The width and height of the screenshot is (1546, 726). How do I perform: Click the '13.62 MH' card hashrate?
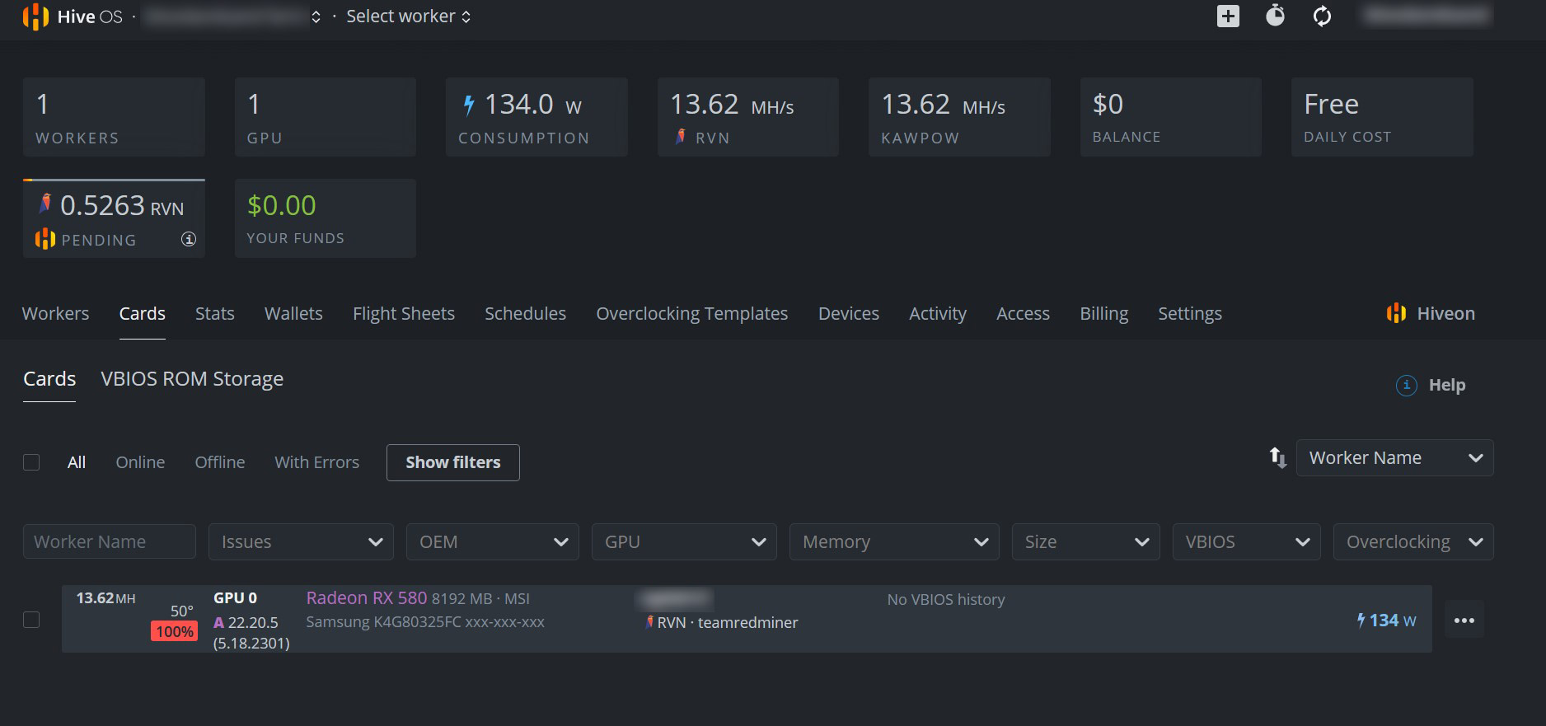pyautogui.click(x=105, y=597)
